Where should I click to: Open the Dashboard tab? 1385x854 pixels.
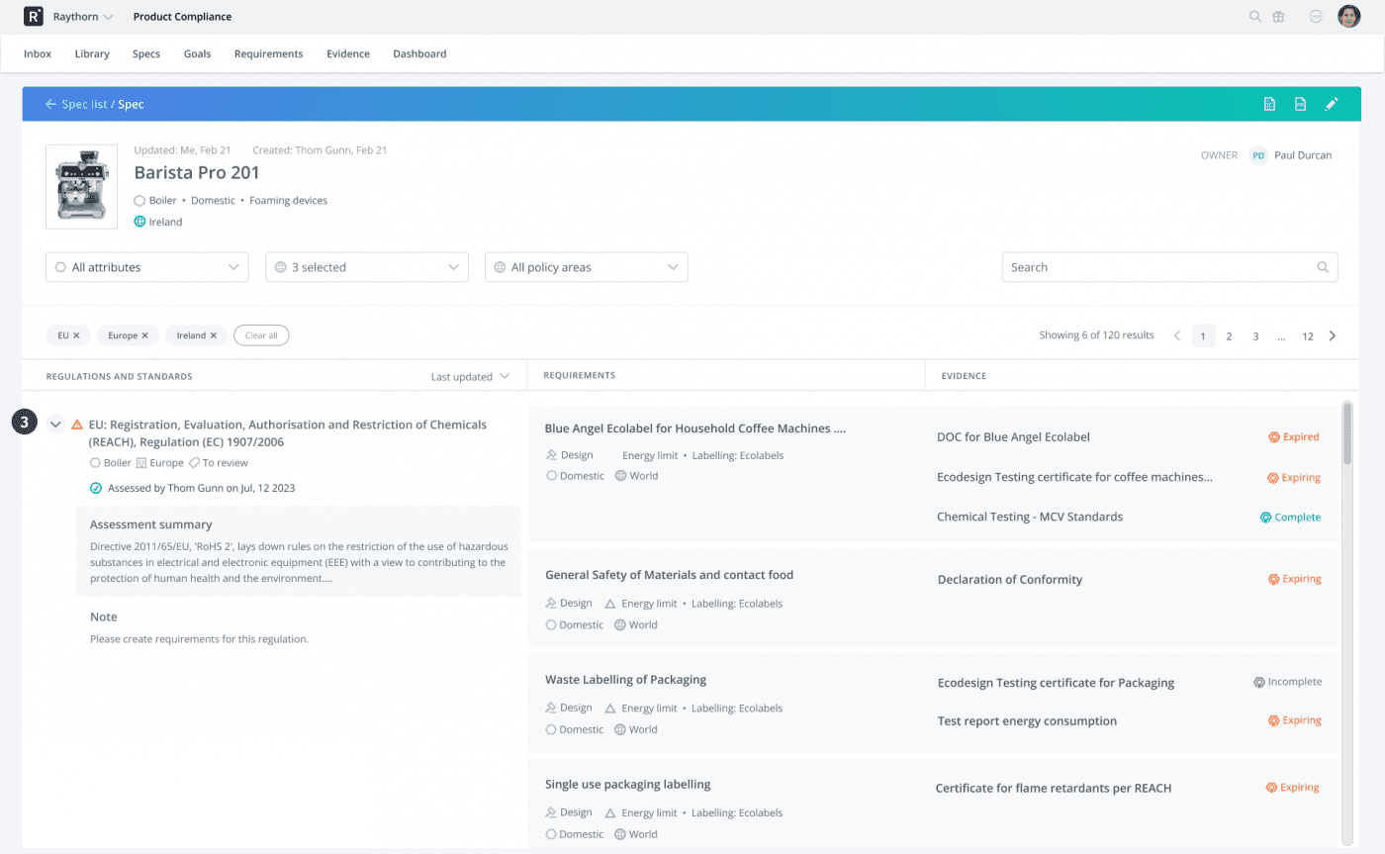click(419, 53)
